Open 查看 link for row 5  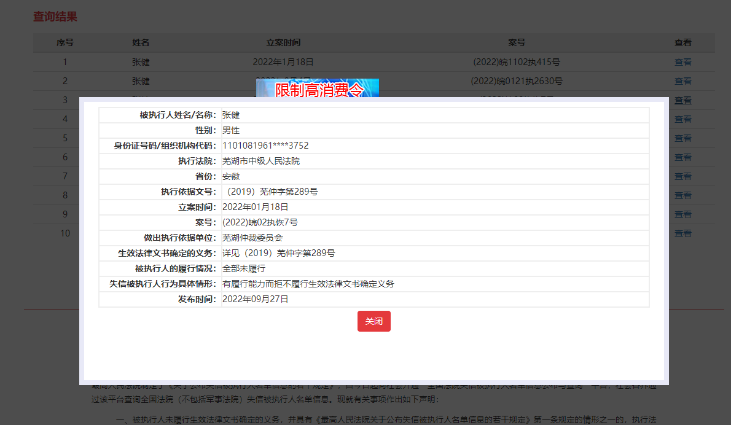click(683, 138)
